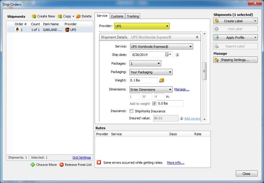Screen dimensions: 264x183
Task: Select the GARLAND item name cell
Action: [x=52, y=30]
